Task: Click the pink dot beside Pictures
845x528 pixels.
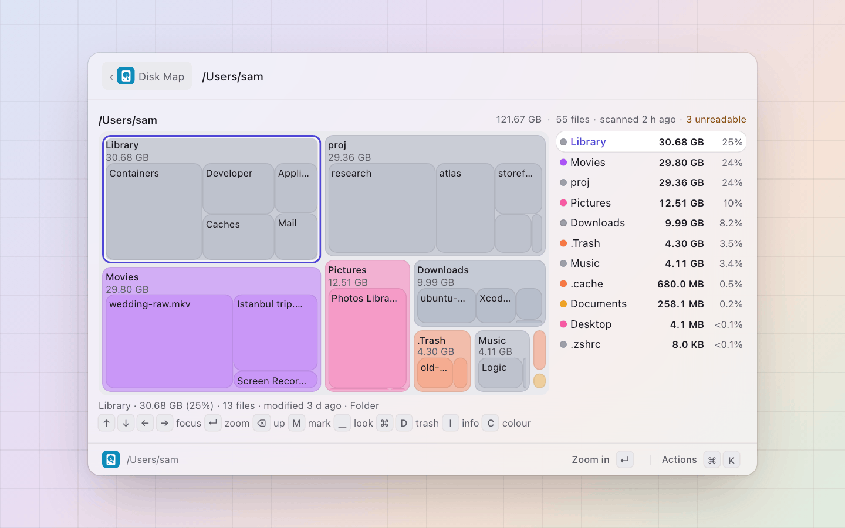Action: tap(563, 203)
